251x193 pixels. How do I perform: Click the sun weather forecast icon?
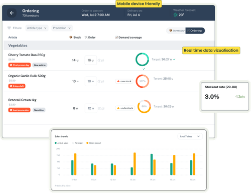[175, 15]
